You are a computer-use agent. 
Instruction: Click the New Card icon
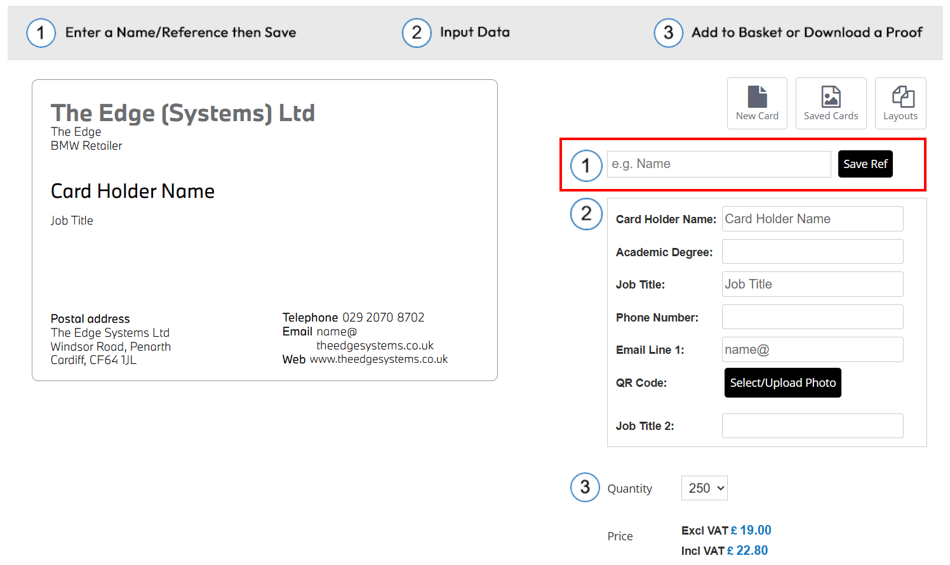pyautogui.click(x=757, y=98)
